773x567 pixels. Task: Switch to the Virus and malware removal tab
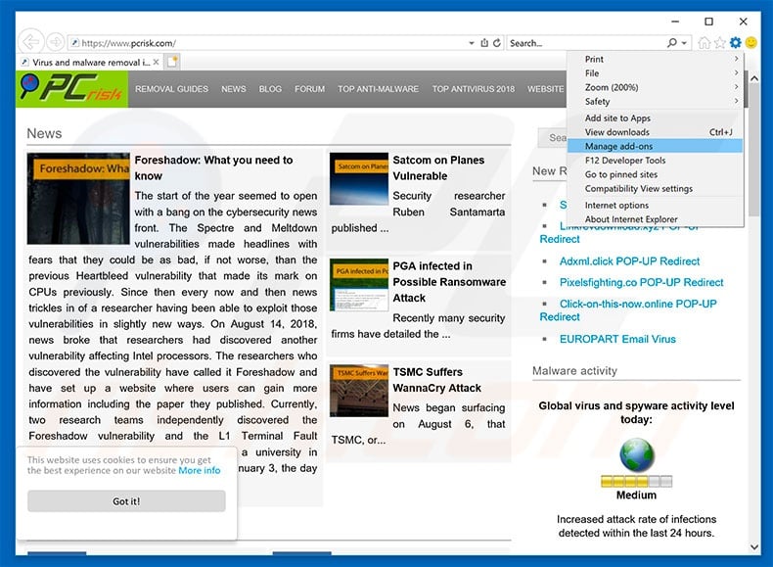tap(89, 62)
